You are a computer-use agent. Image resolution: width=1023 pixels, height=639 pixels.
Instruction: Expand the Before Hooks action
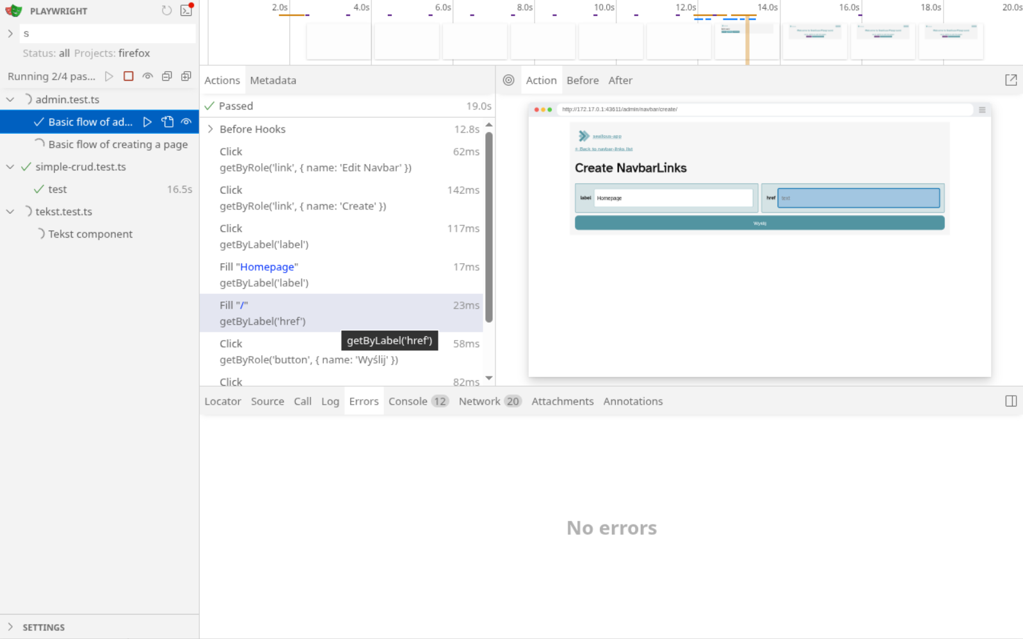click(210, 129)
